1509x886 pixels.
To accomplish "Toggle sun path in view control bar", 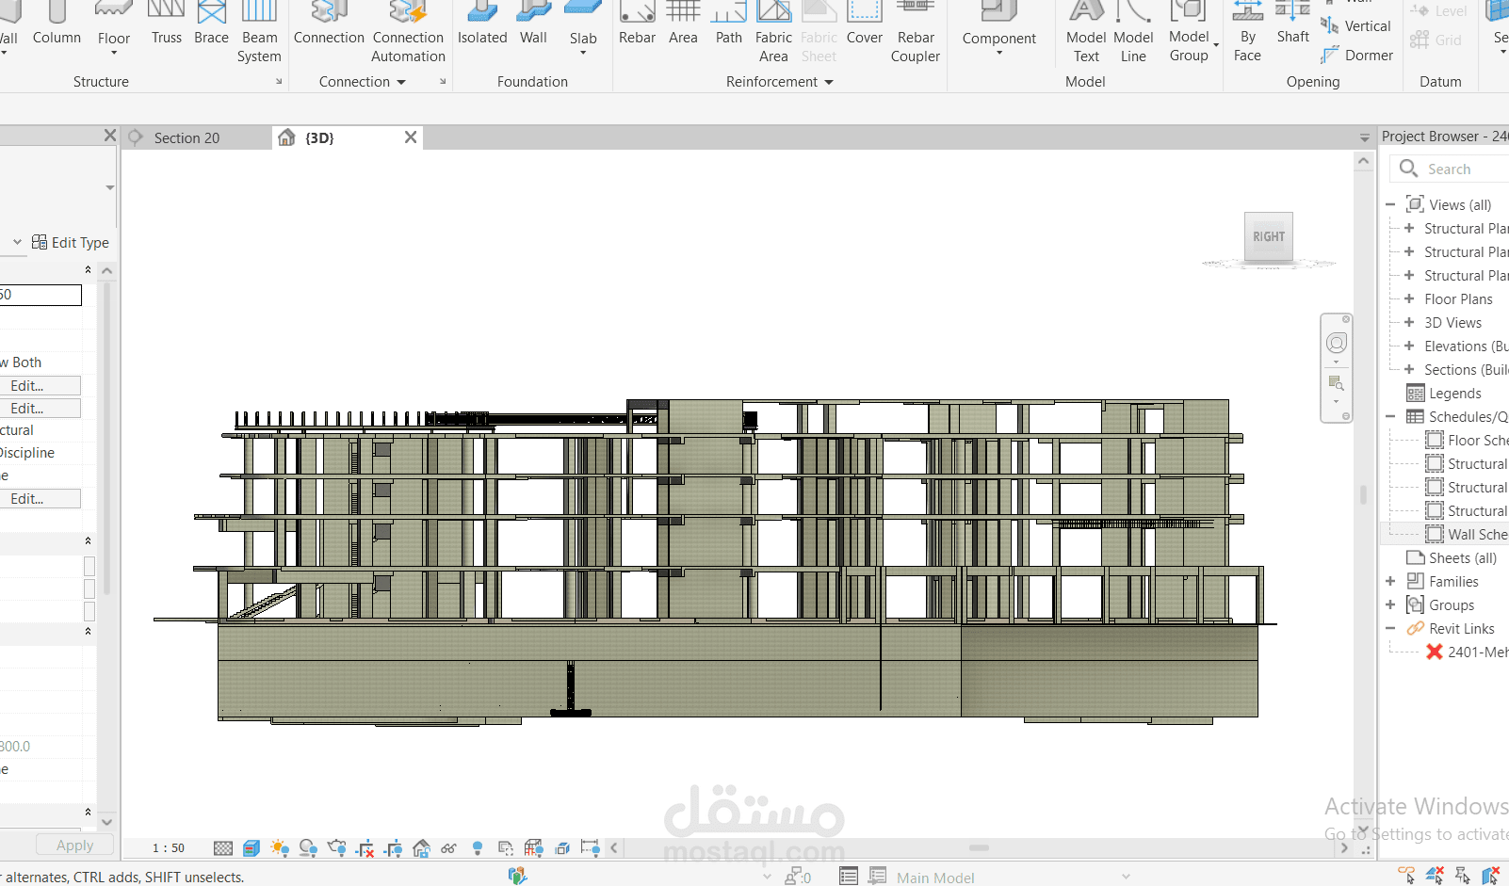I will [280, 848].
